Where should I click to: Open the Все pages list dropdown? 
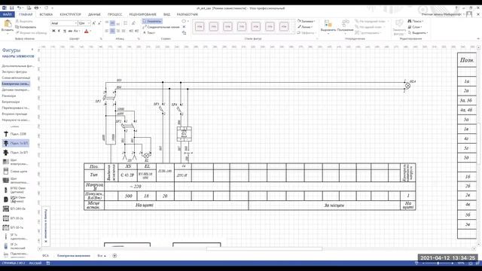click(x=102, y=256)
